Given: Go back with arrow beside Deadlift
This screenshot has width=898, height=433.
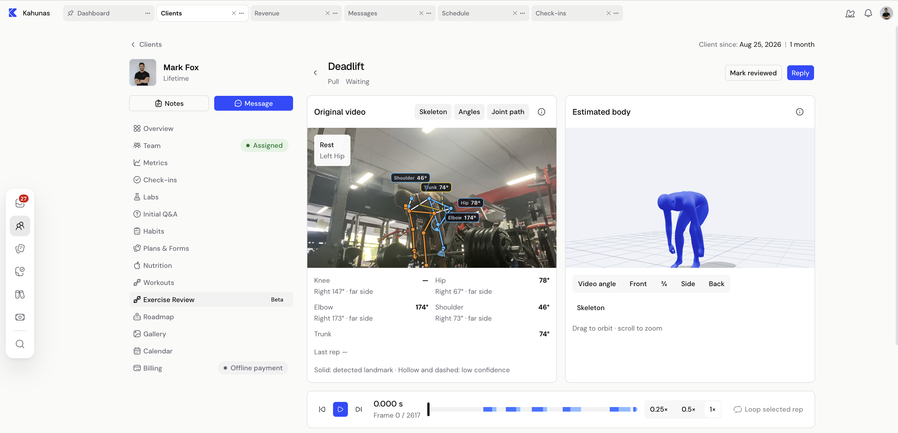Looking at the screenshot, I should coord(316,73).
